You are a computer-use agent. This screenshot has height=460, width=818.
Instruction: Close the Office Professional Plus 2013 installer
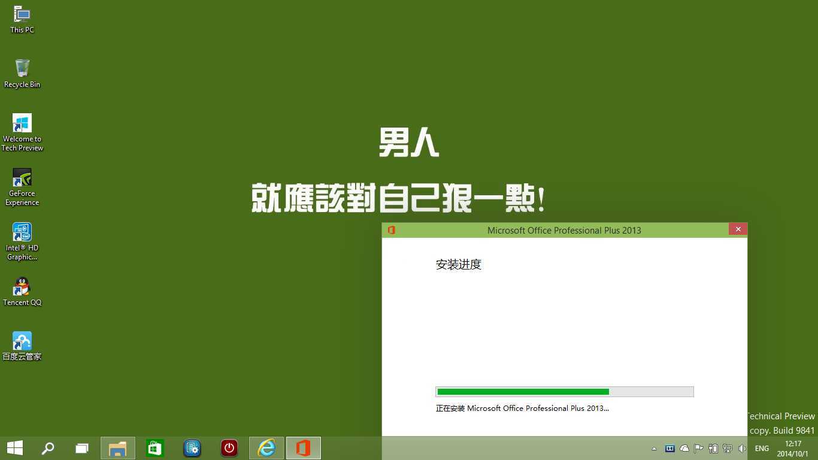point(738,229)
